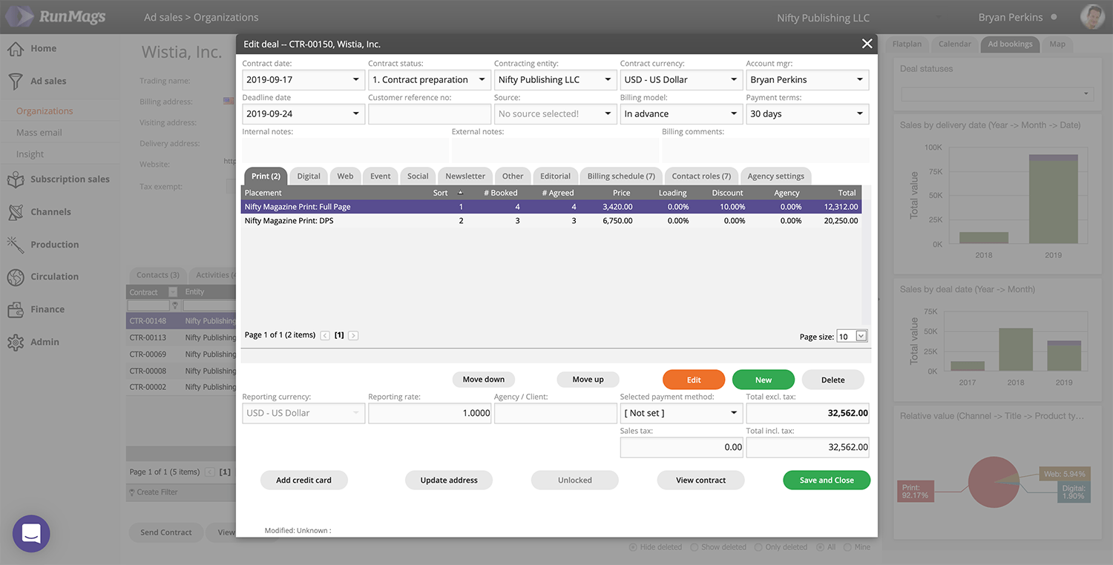
Task: Click Delete button
Action: coord(833,380)
